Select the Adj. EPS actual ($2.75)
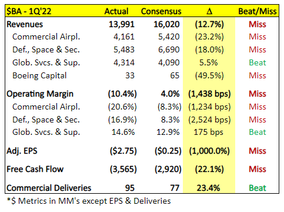Screen dimensions: 284x212 pyautogui.click(x=123, y=151)
